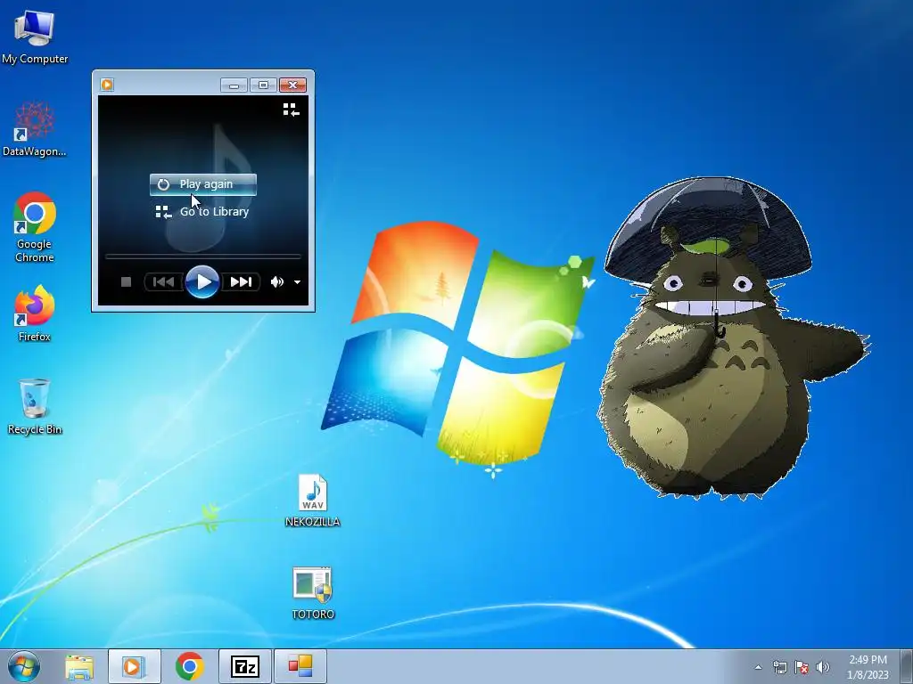The height and width of the screenshot is (684, 913).
Task: Select the My Computer desktop icon
Action: click(35, 36)
